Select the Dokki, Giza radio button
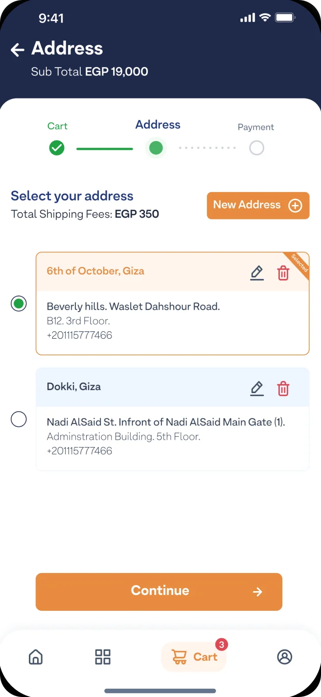Screen dimensions: 321x697 pos(19,419)
